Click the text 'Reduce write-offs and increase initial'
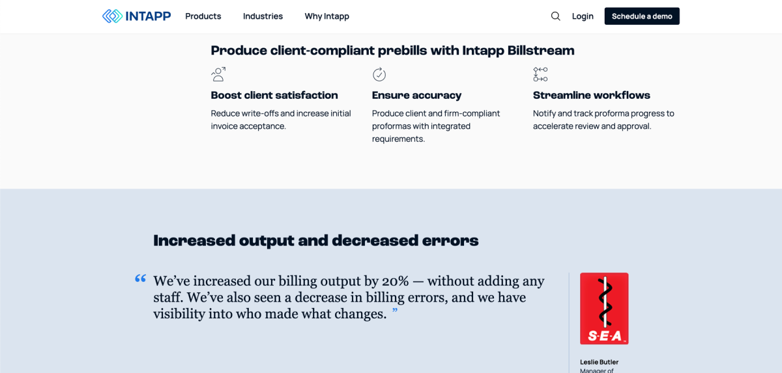This screenshot has width=782, height=373. click(x=281, y=113)
